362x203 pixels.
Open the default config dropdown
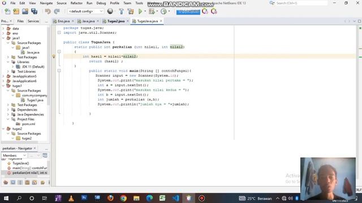click(85, 11)
